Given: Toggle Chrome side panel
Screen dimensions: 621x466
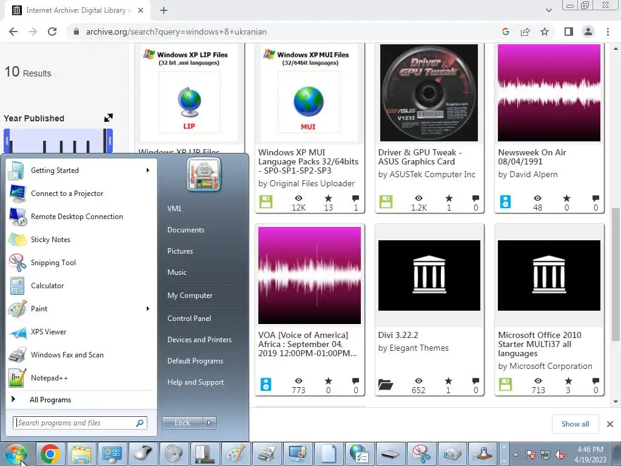Looking at the screenshot, I should [x=569, y=32].
